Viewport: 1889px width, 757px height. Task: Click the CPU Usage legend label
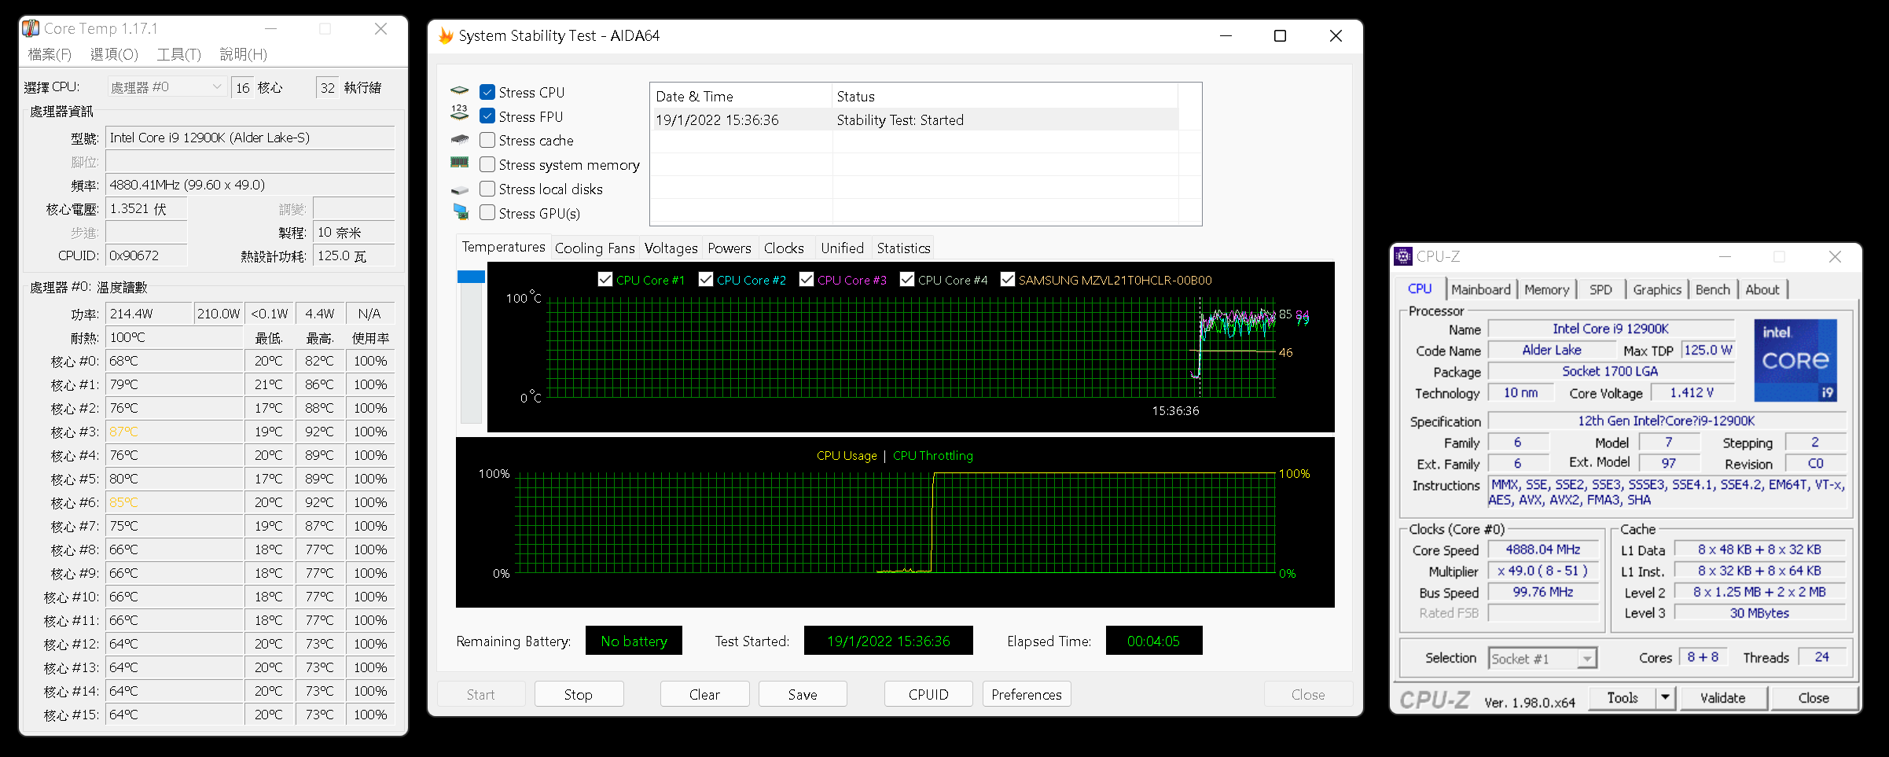point(847,456)
